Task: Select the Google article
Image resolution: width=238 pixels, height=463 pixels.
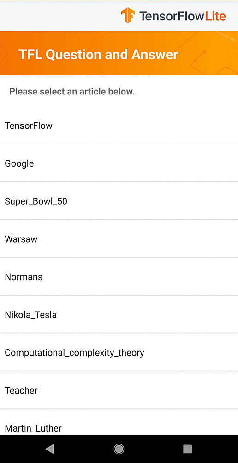Action: (119, 163)
